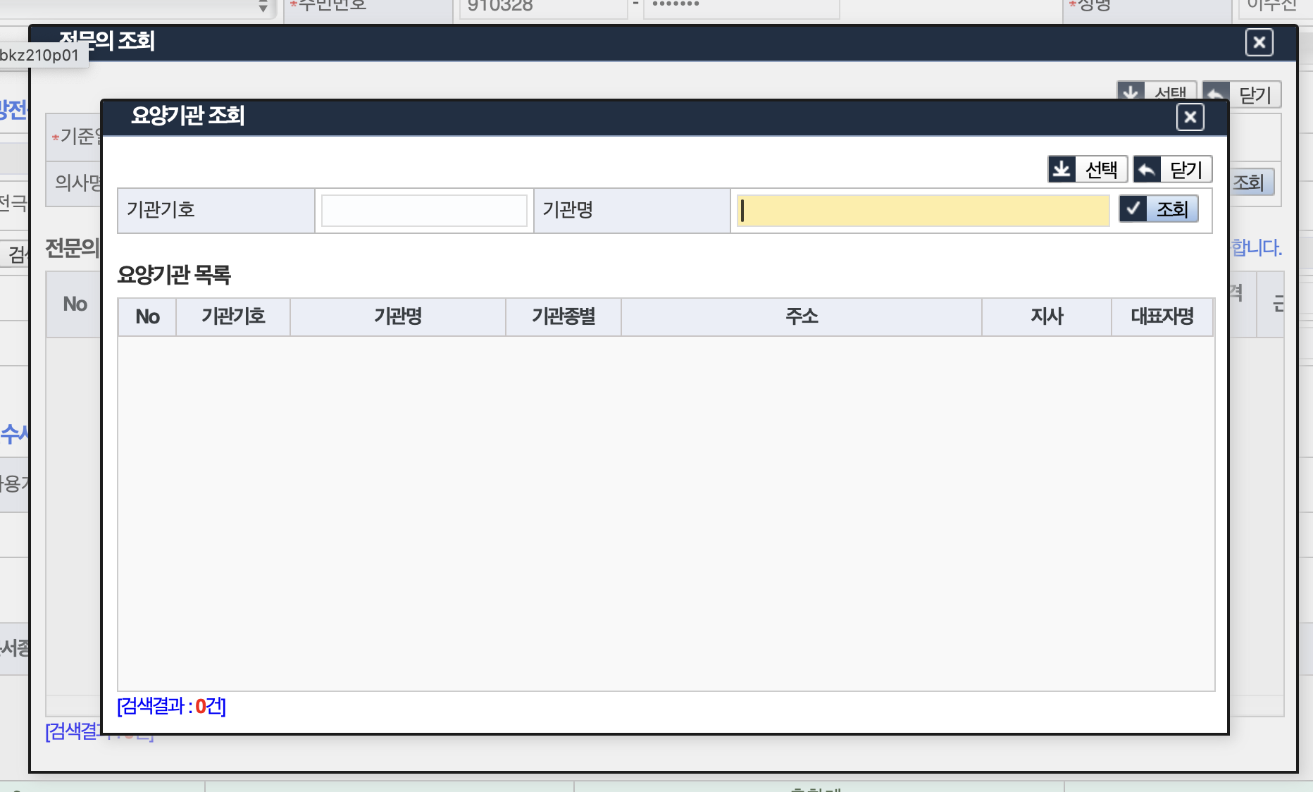Click the 선택 button in 요양기관 조회 dialog
This screenshot has height=792, width=1313.
[1088, 169]
